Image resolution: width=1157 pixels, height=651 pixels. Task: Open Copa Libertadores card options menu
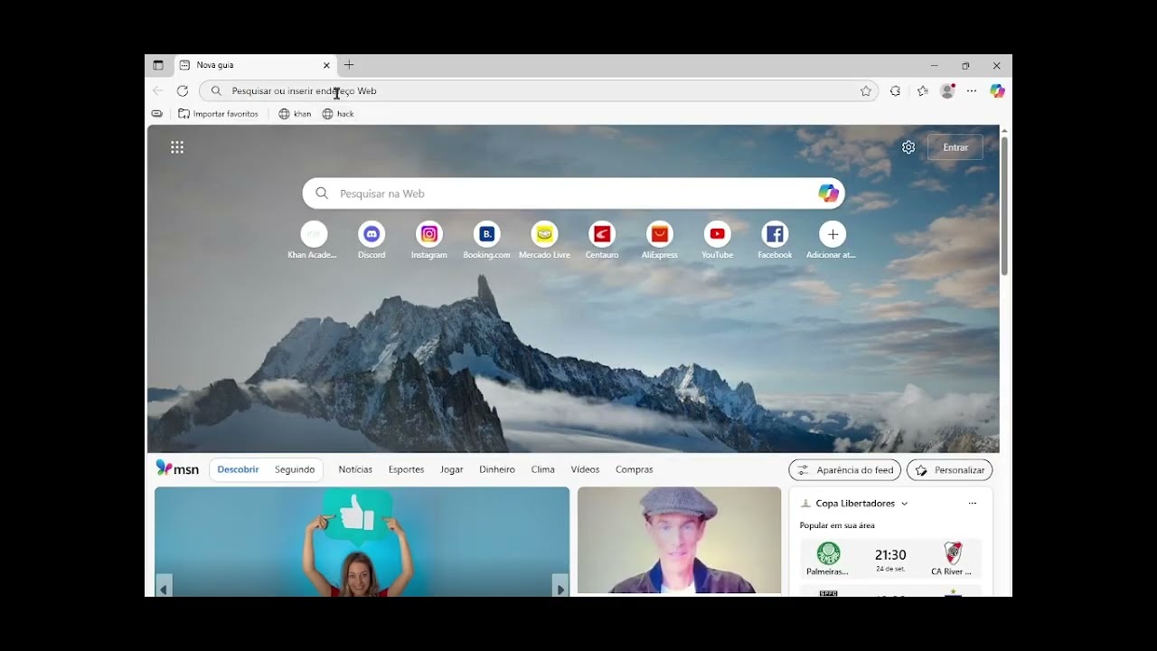pos(973,504)
